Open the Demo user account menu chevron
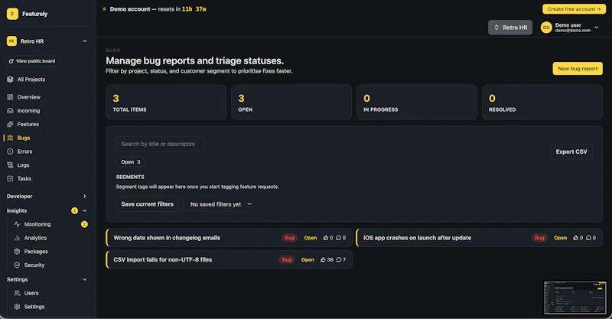The height and width of the screenshot is (319, 612). coord(597,28)
